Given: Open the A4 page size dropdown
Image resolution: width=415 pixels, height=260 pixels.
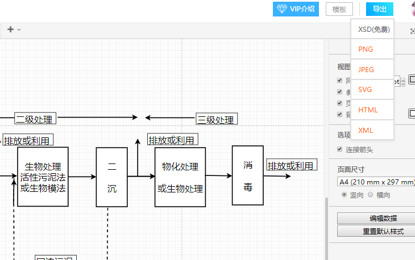Looking at the screenshot, I should tap(376, 182).
